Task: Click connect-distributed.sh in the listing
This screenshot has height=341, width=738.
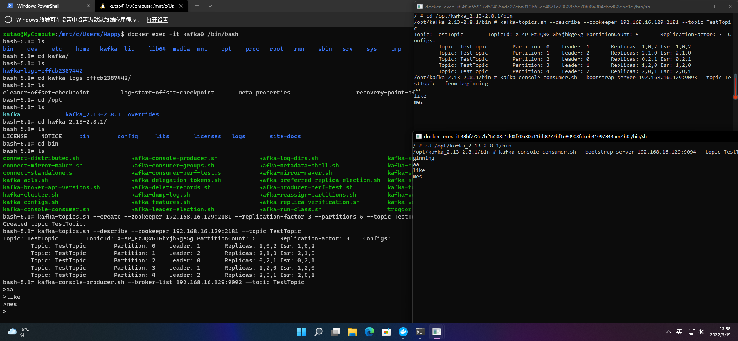Action: 41,158
